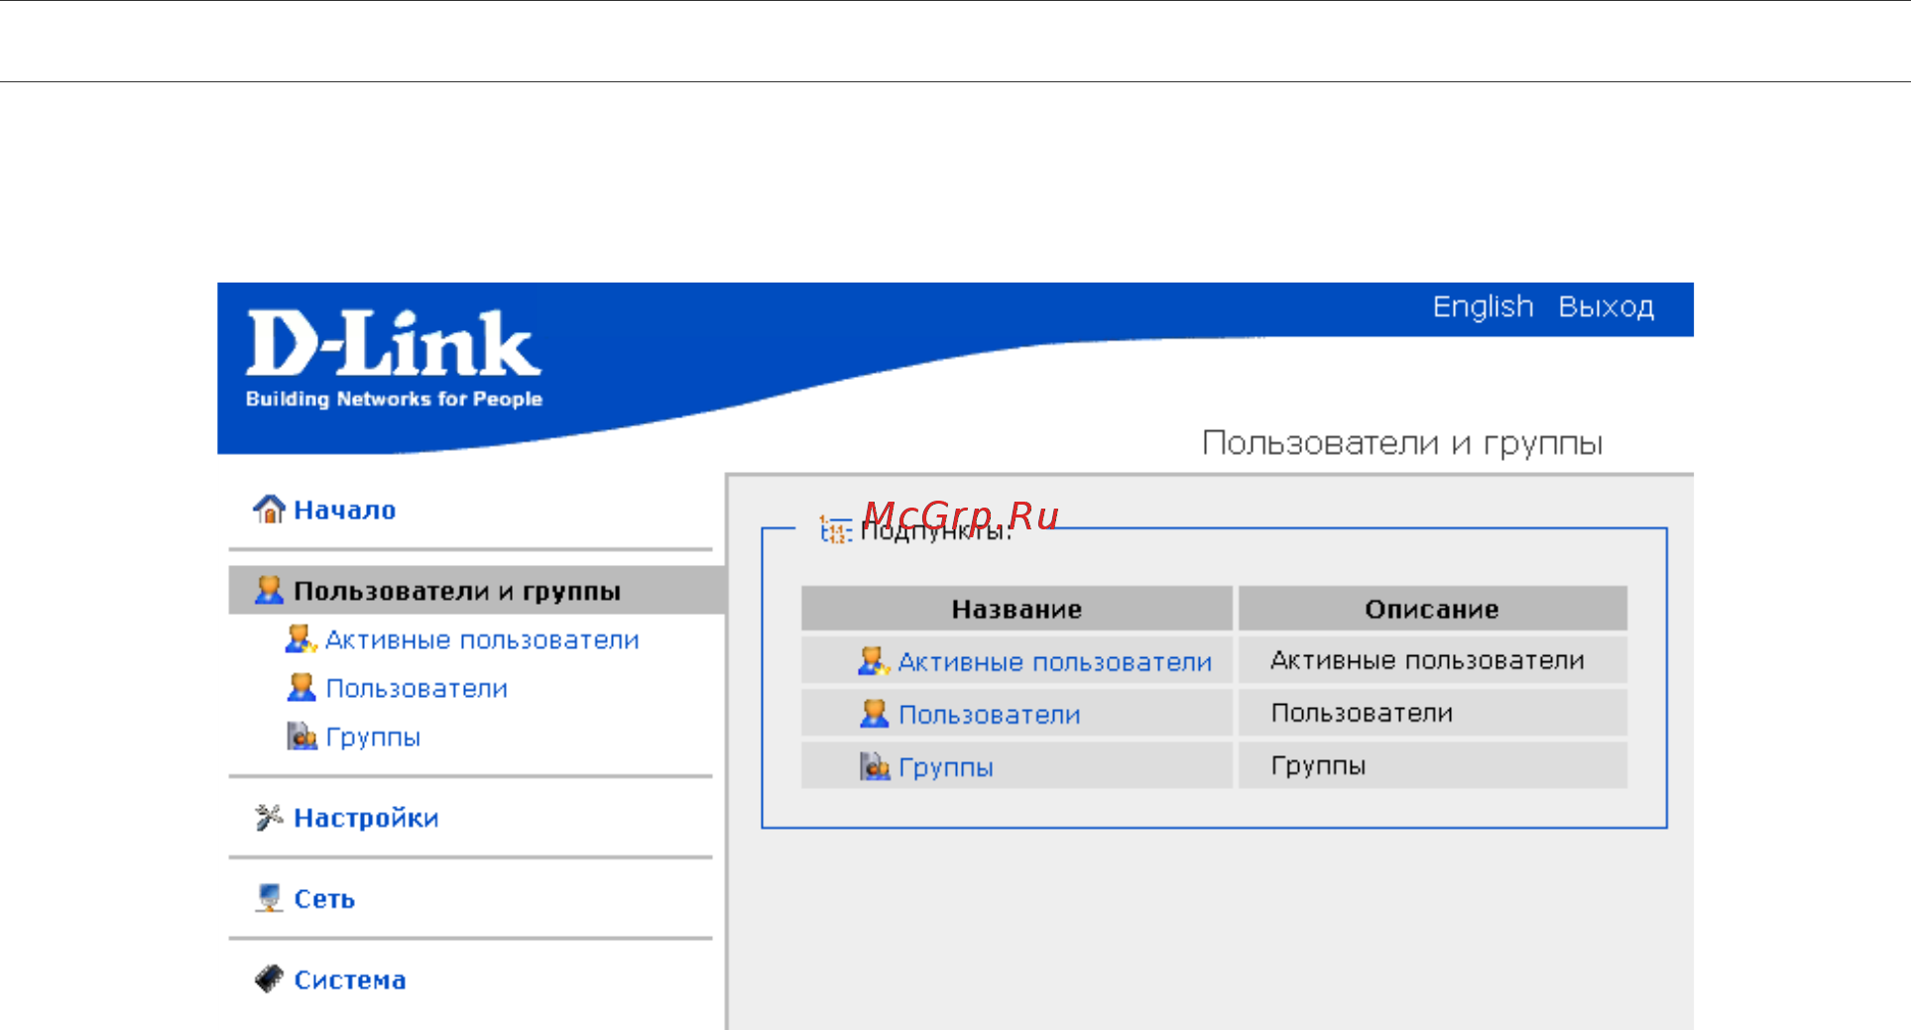1911x1030 pixels.
Task: Click sidebar Пользователи user icon
Action: pyautogui.click(x=300, y=687)
